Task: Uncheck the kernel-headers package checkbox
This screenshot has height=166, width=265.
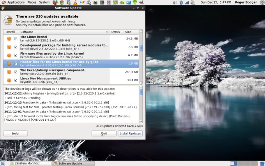Action: pos(16,64)
